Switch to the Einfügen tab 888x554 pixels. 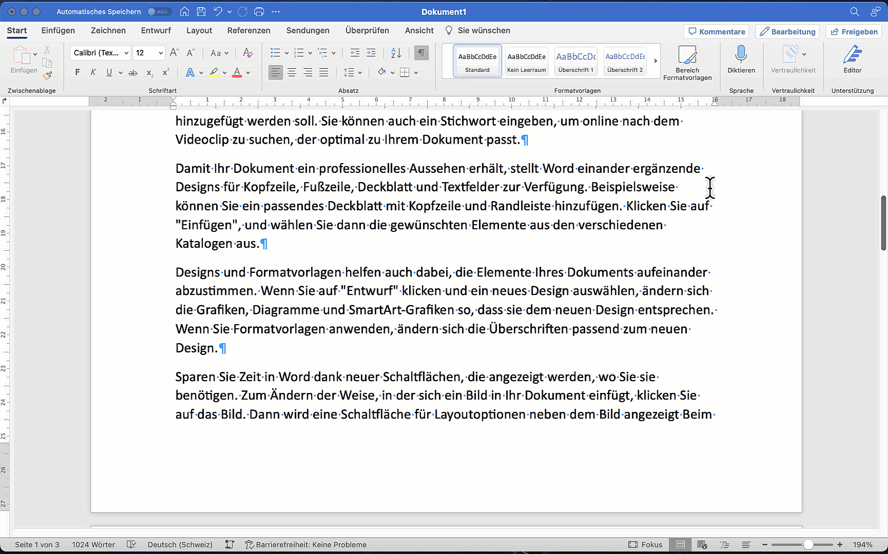pyautogui.click(x=58, y=30)
